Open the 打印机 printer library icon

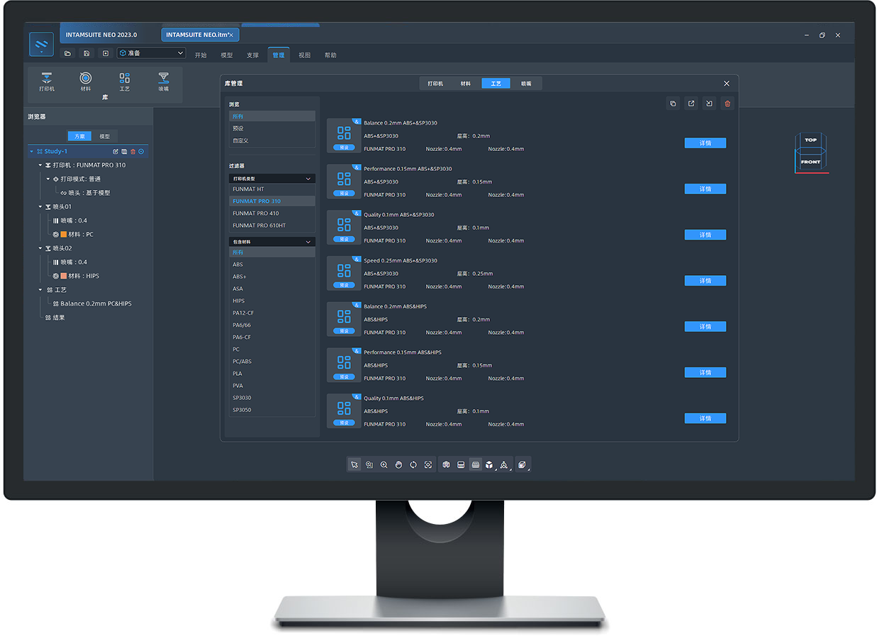(47, 81)
